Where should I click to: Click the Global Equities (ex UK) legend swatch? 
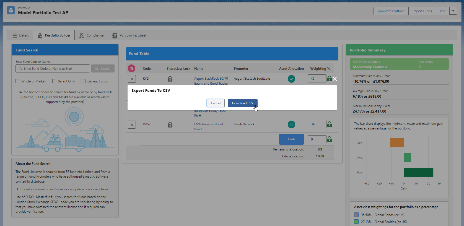pos(356,222)
